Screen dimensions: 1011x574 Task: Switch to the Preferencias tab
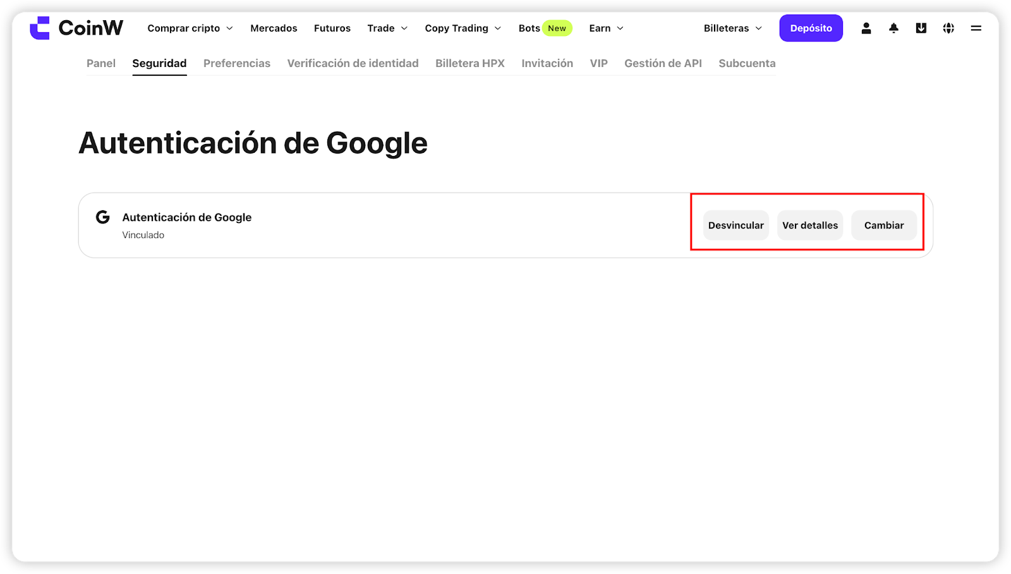point(237,63)
